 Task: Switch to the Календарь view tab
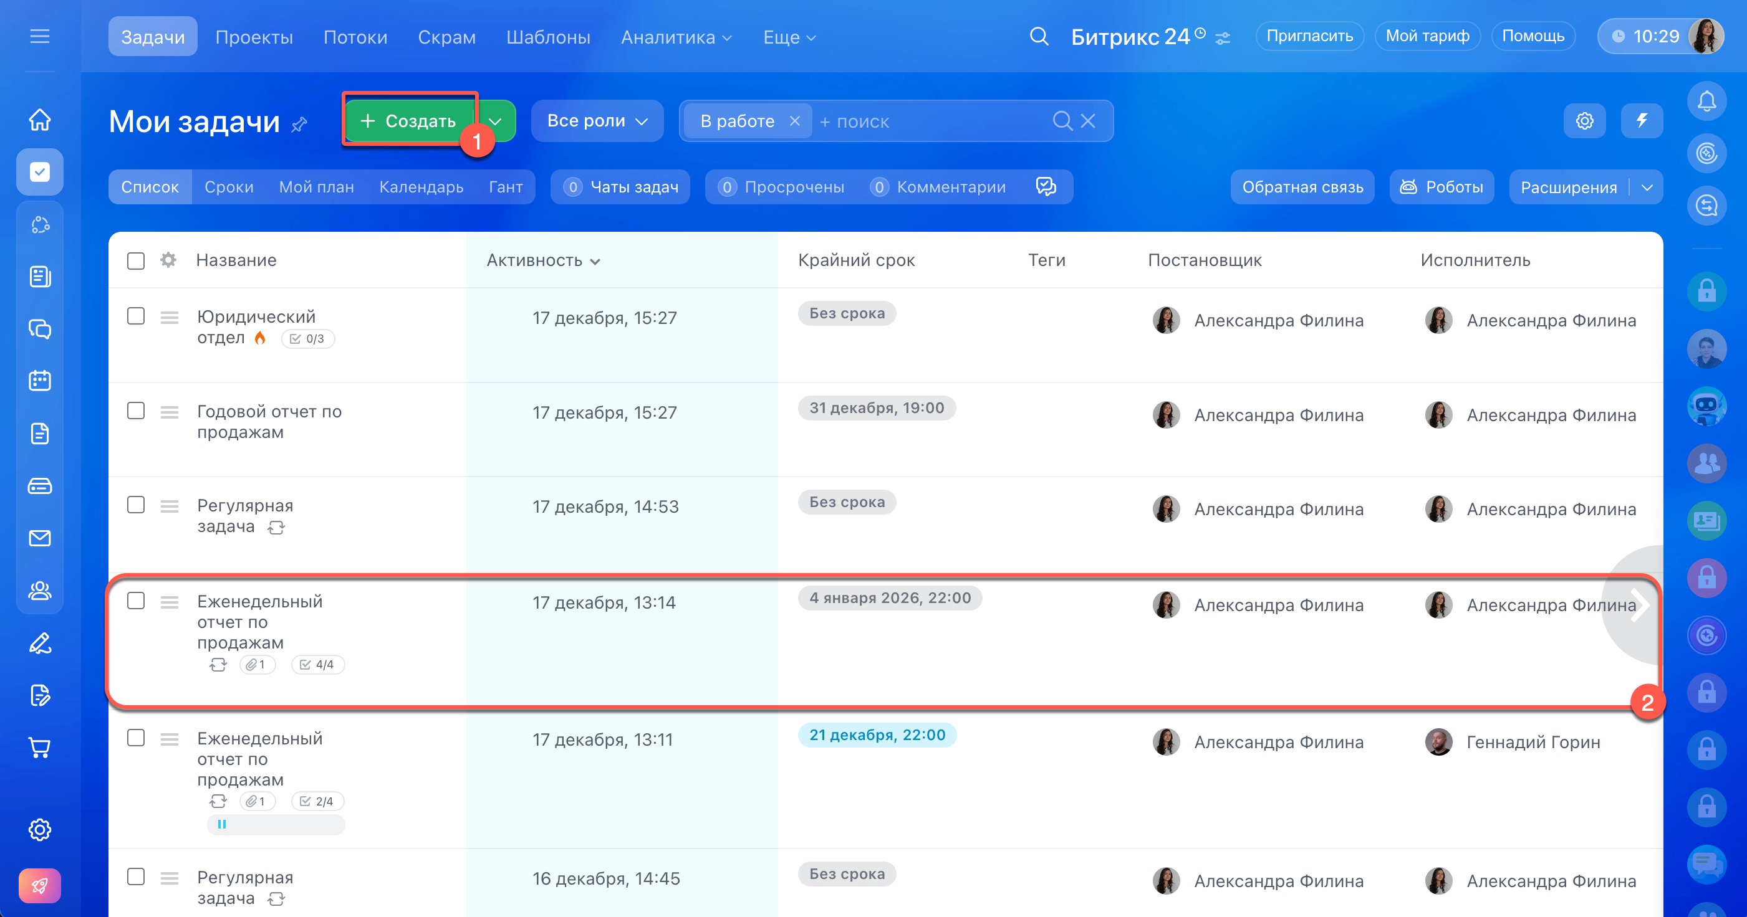click(x=421, y=187)
